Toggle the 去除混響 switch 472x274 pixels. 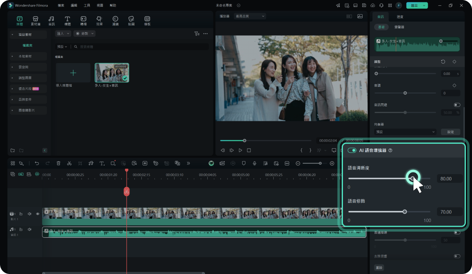pyautogui.click(x=457, y=256)
